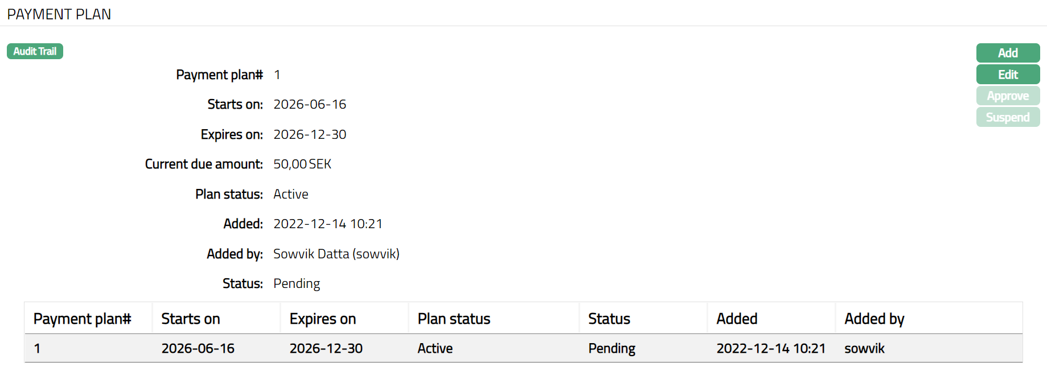Sort table by Plan status header
1047x371 pixels.
[454, 319]
